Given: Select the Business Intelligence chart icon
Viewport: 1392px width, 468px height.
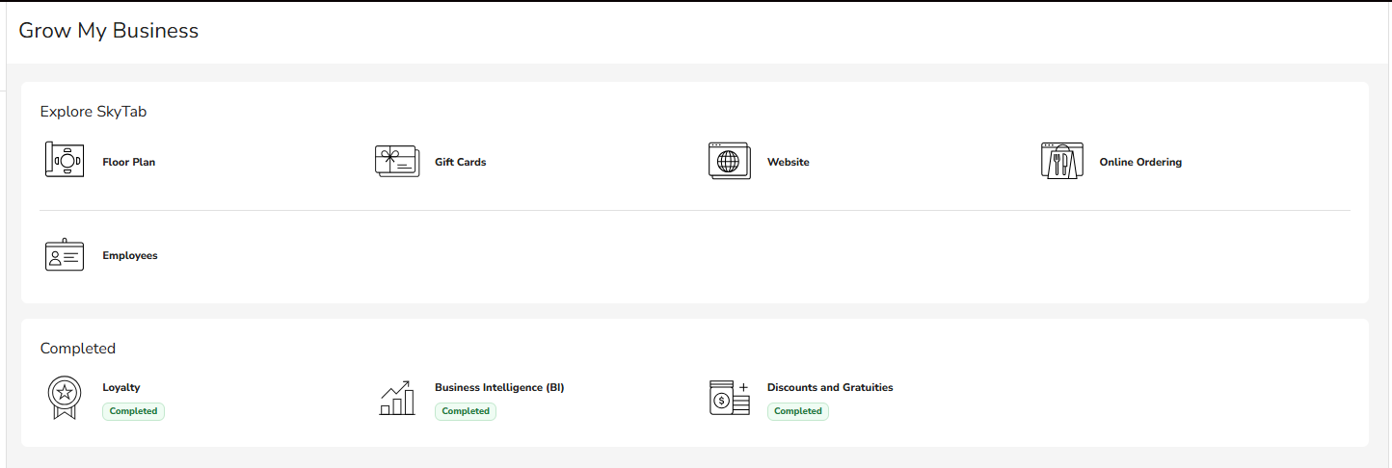Looking at the screenshot, I should [396, 398].
